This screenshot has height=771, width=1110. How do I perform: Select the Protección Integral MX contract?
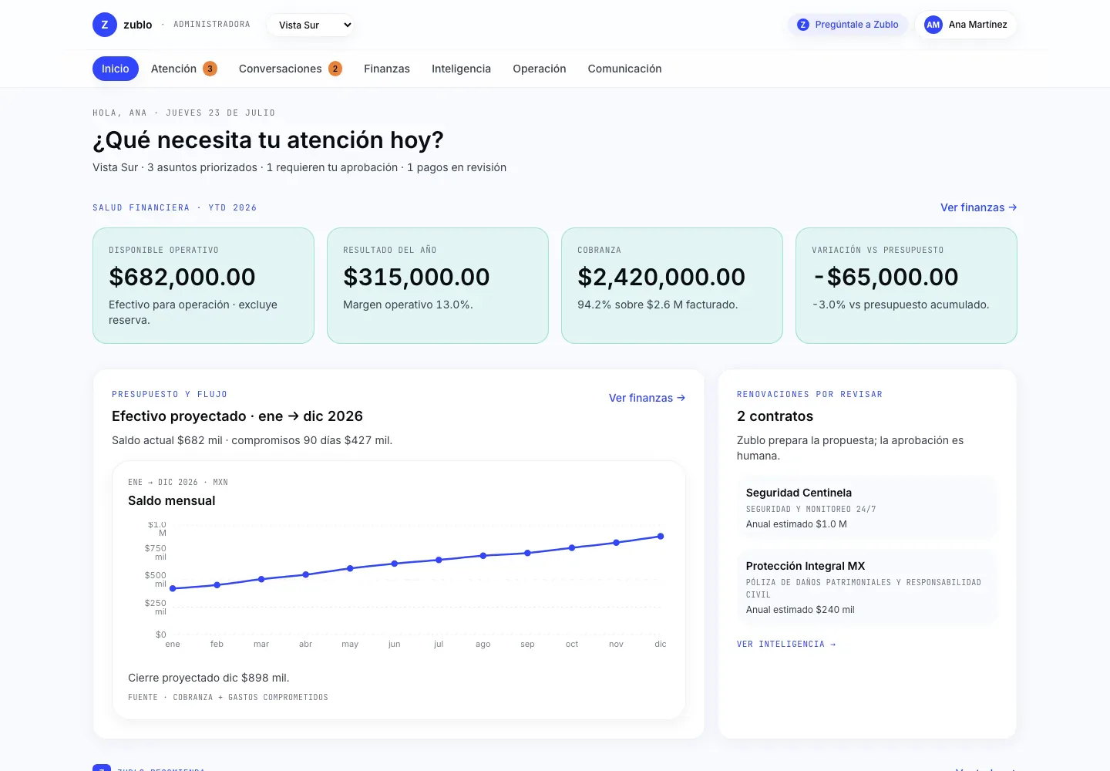click(867, 587)
